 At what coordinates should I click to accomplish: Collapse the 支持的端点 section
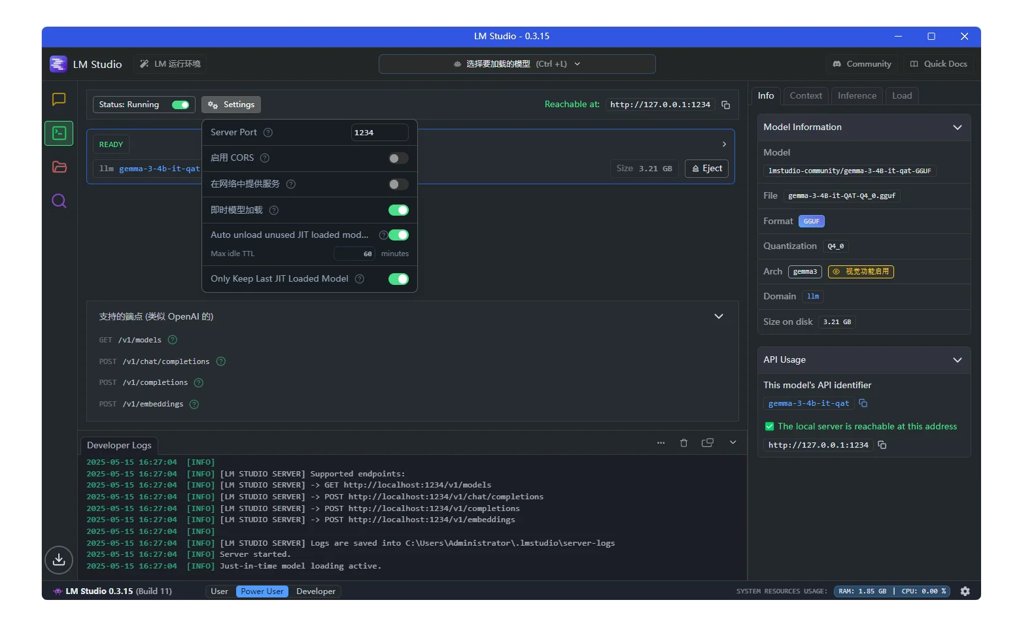coord(719,316)
